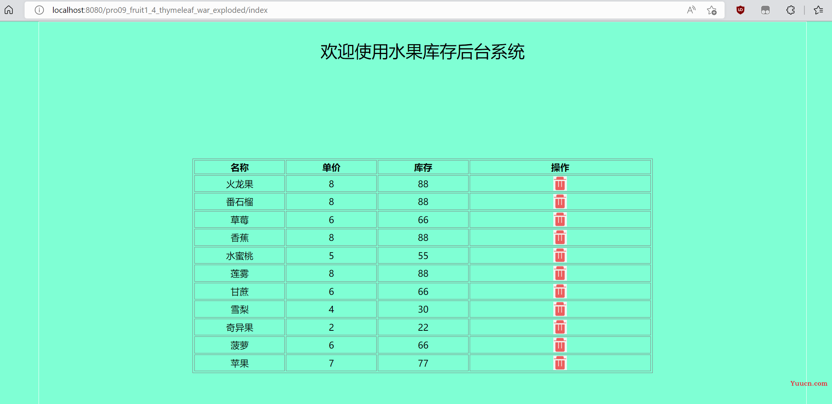
Task: Delete the 莲雾 row using trash icon
Action: (560, 273)
